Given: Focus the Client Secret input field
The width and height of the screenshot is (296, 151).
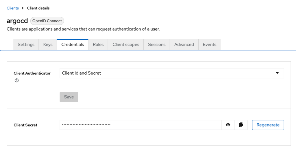Looking at the screenshot, I should click(140, 125).
